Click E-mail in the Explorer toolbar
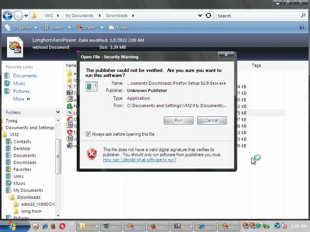This screenshot has width=310, height=232. (119, 27)
